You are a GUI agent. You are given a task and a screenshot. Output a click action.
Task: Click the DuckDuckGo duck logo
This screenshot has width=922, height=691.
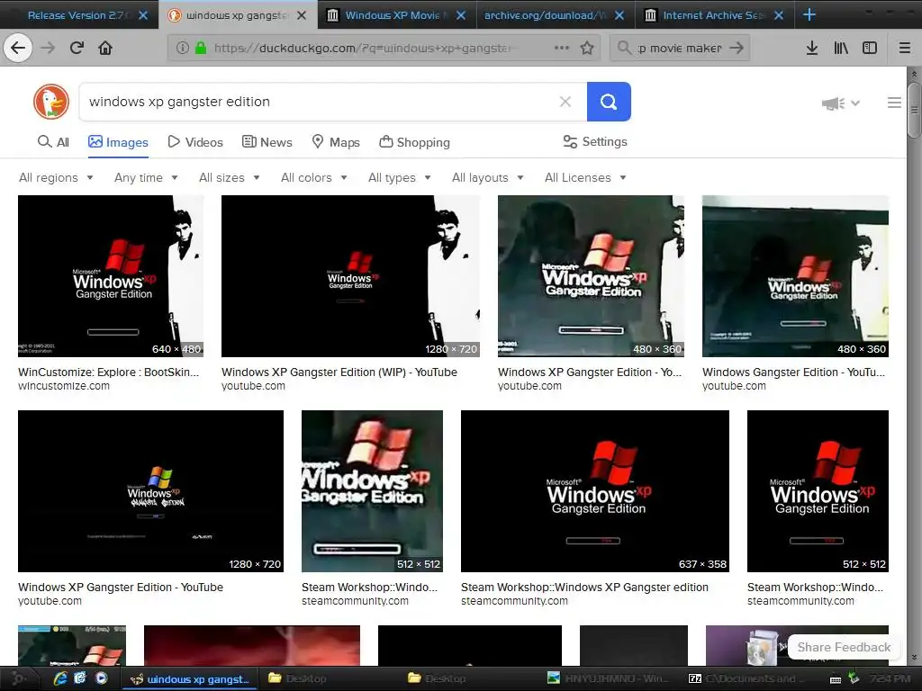click(51, 102)
